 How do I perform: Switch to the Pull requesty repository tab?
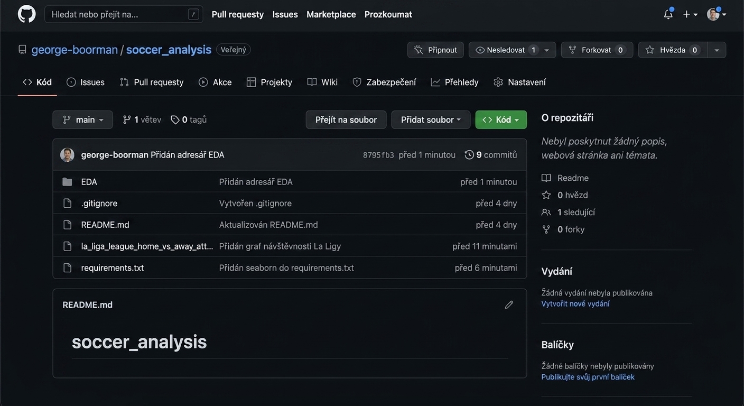(152, 82)
